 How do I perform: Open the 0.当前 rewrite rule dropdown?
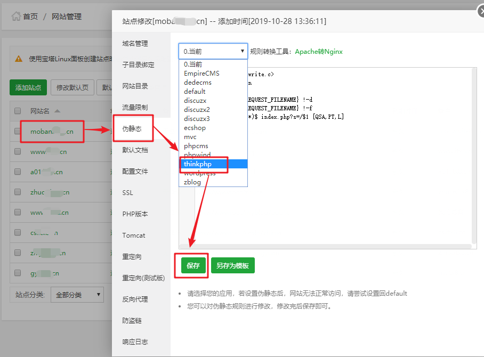pyautogui.click(x=213, y=51)
